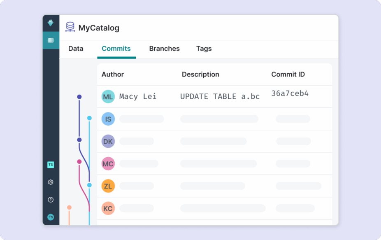Select the KC author avatar
The width and height of the screenshot is (381, 240).
point(108,208)
